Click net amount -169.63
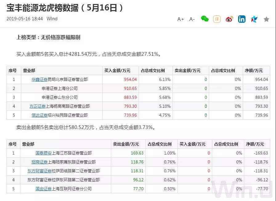Image resolution: width=276 pixels, height=201 pixels. [x=261, y=153]
